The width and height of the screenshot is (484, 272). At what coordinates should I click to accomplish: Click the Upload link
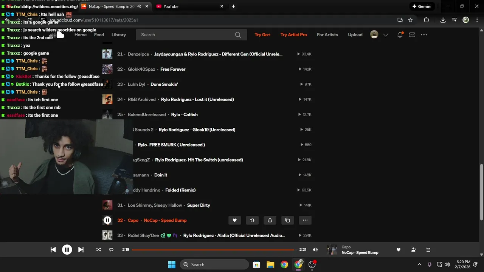355,35
